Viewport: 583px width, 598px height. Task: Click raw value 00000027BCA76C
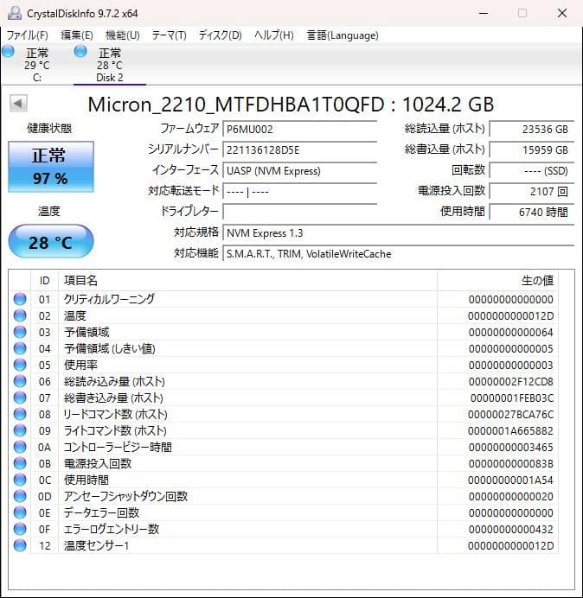(511, 415)
